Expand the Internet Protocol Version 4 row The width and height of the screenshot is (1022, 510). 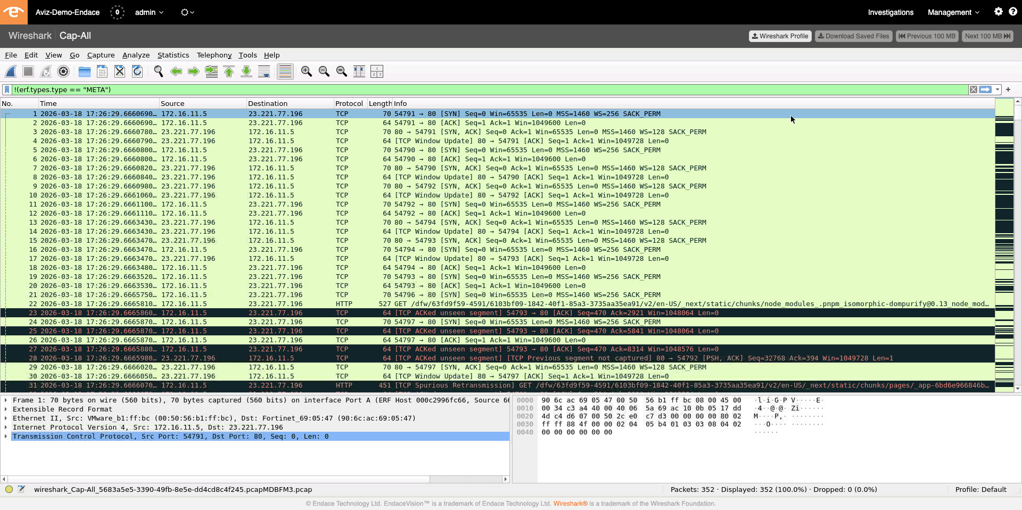[x=6, y=427]
